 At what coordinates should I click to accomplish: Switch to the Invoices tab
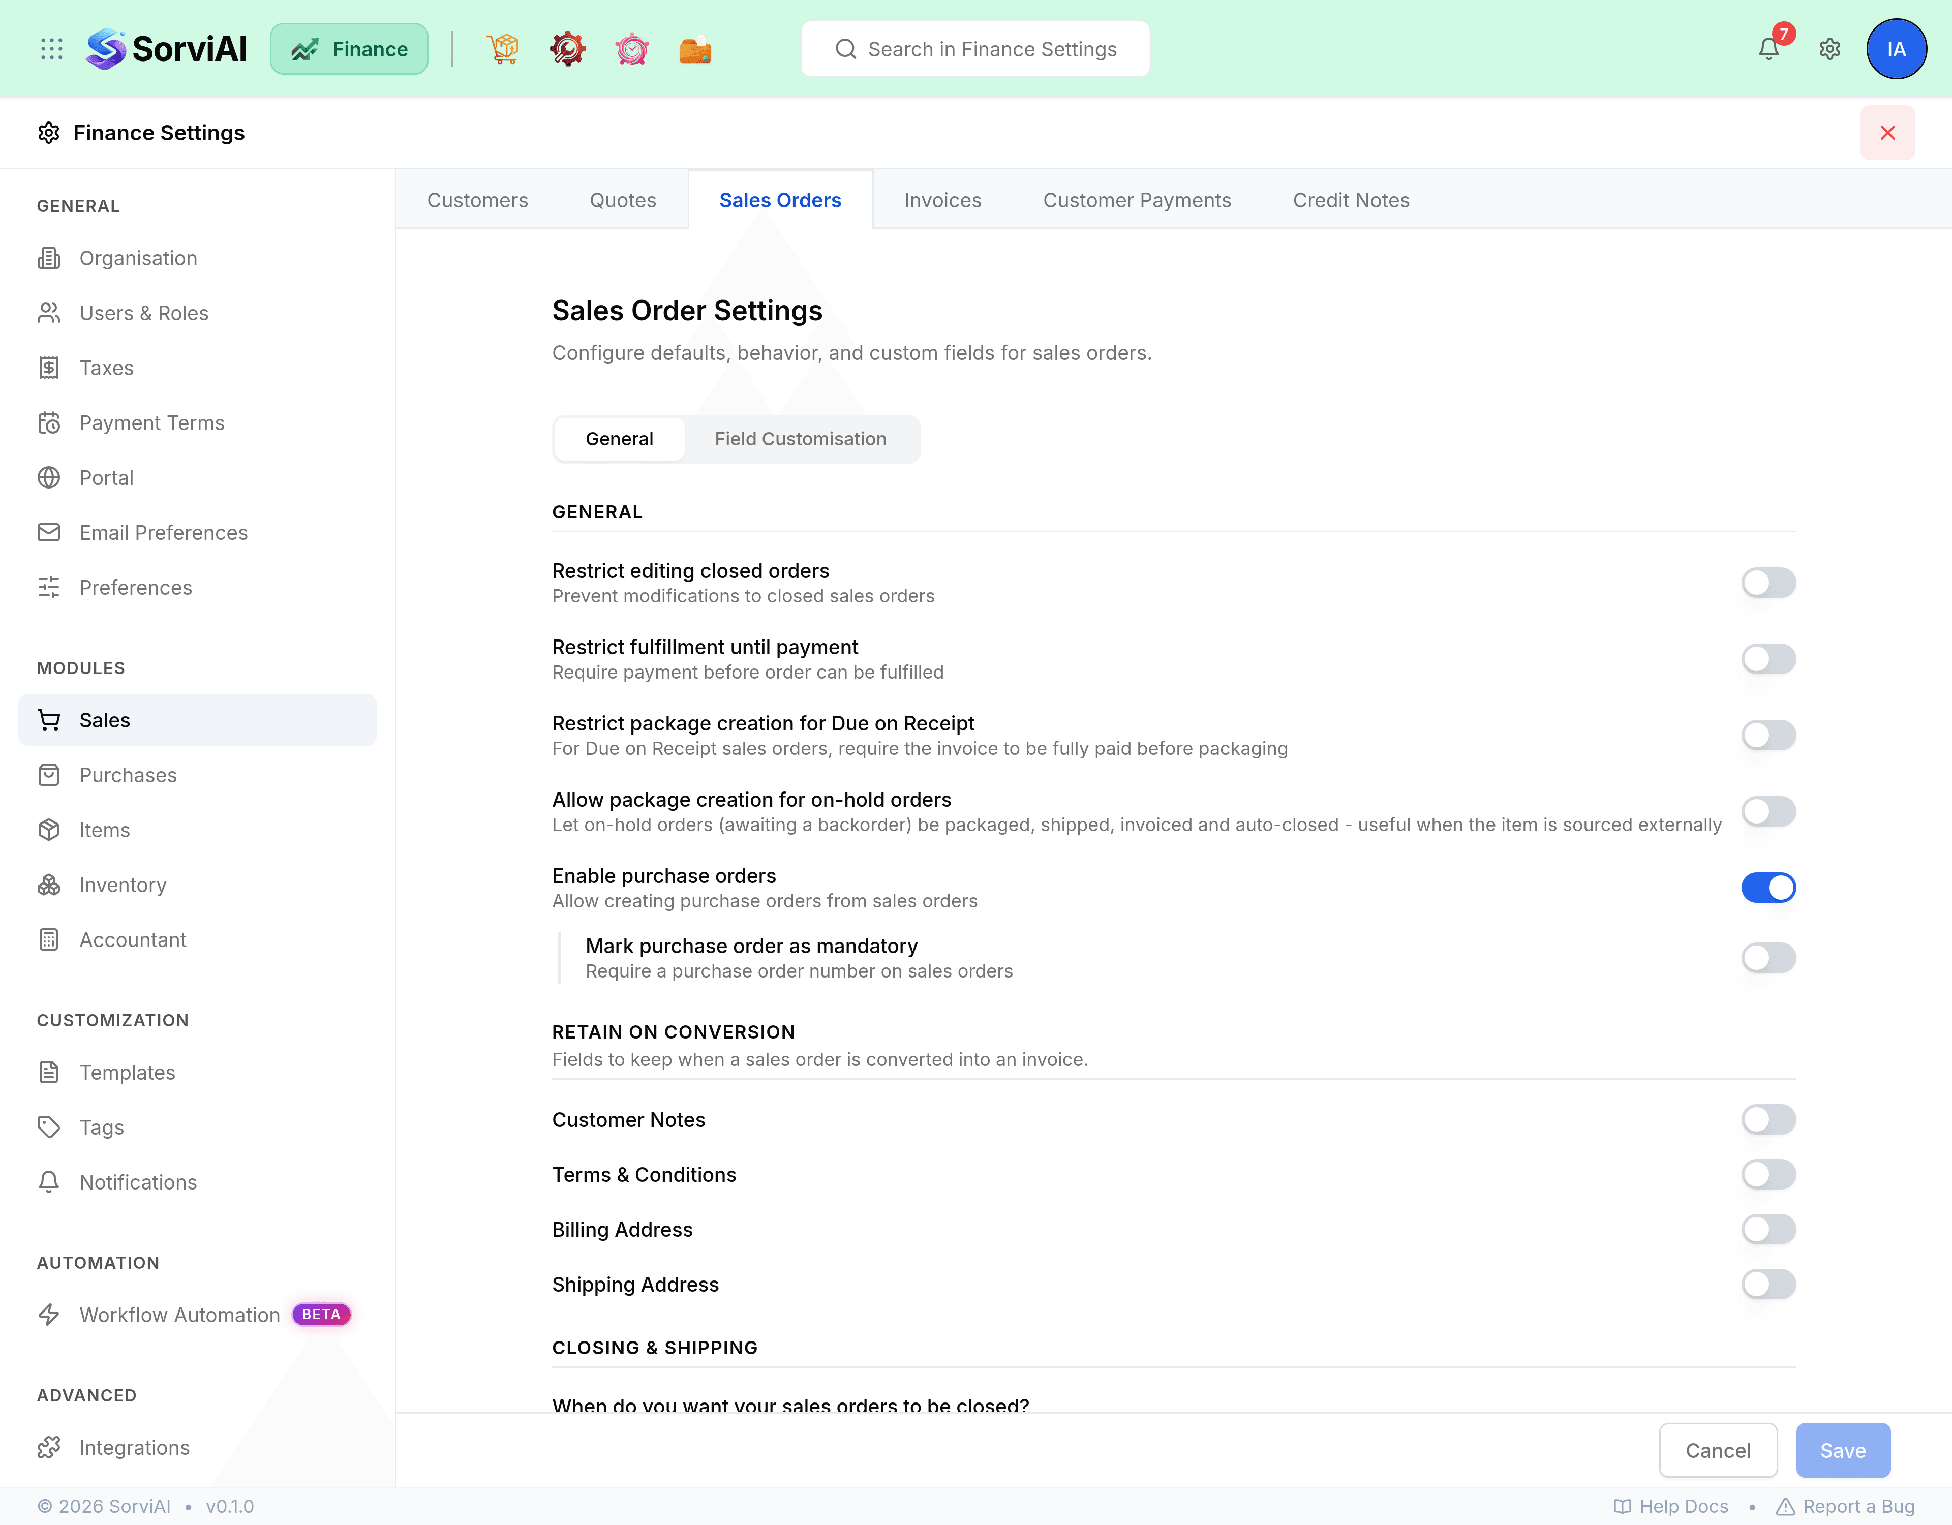942,200
